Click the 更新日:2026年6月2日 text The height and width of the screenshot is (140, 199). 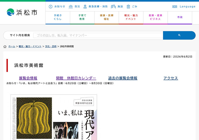178,57
